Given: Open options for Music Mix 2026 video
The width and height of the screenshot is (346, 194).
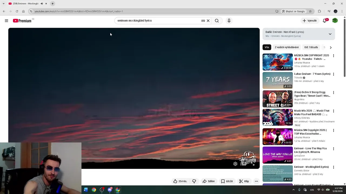Looking at the screenshot, I should [x=333, y=111].
